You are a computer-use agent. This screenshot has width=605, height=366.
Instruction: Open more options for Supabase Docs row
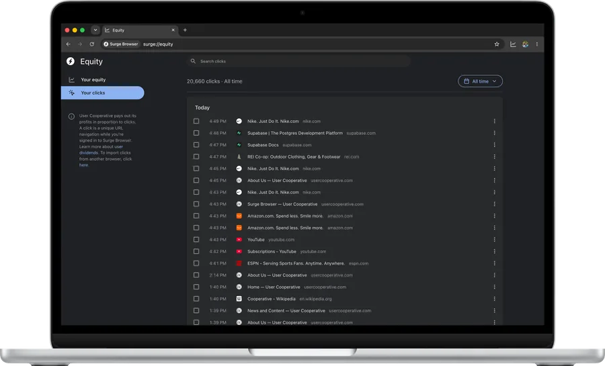(x=494, y=145)
